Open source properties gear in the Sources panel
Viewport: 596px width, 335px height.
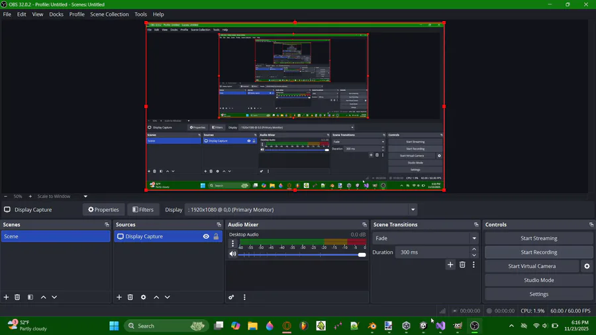click(143, 297)
